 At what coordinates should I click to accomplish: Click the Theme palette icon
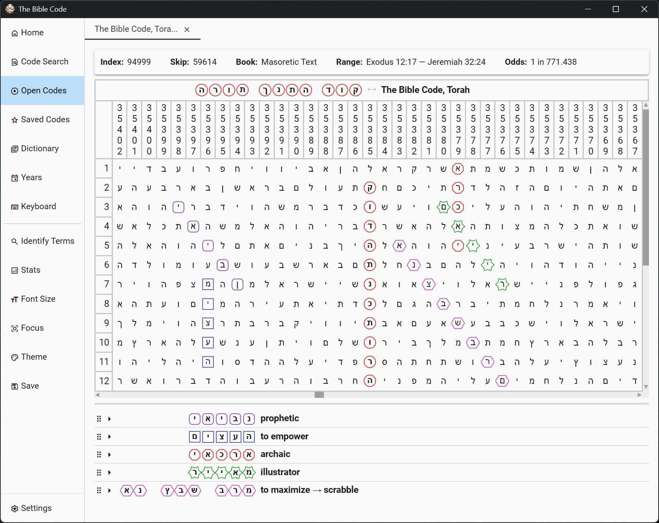14,357
